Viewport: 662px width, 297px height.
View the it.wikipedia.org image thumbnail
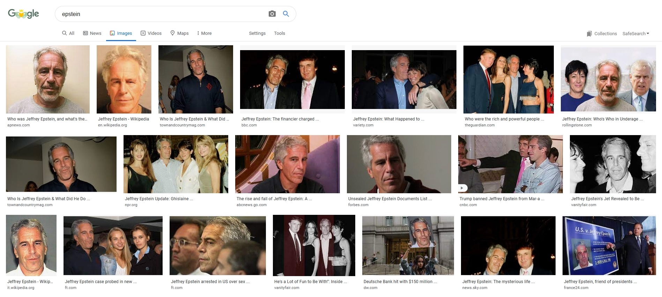click(x=31, y=245)
